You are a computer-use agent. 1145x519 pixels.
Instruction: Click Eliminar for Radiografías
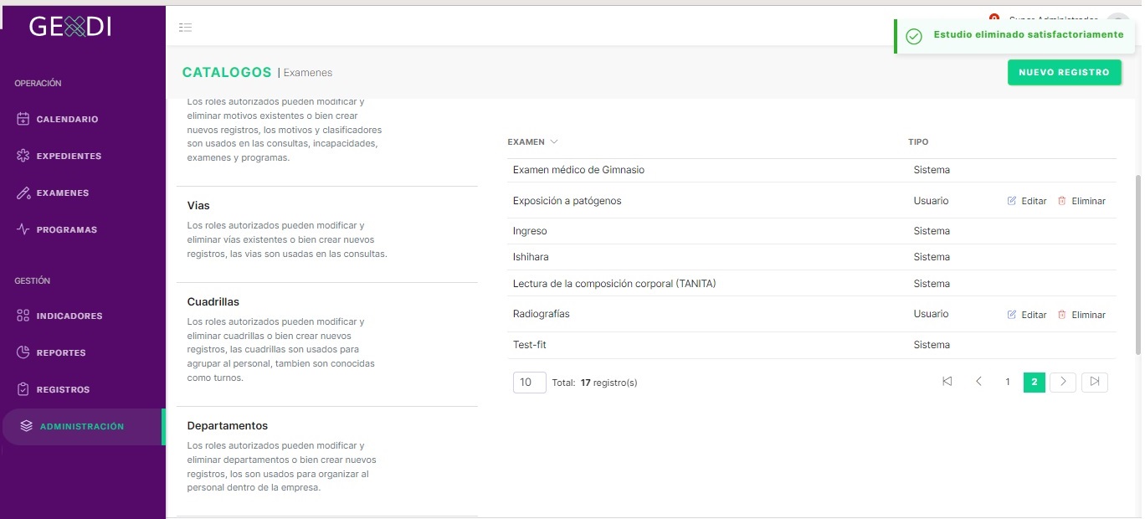click(1081, 315)
